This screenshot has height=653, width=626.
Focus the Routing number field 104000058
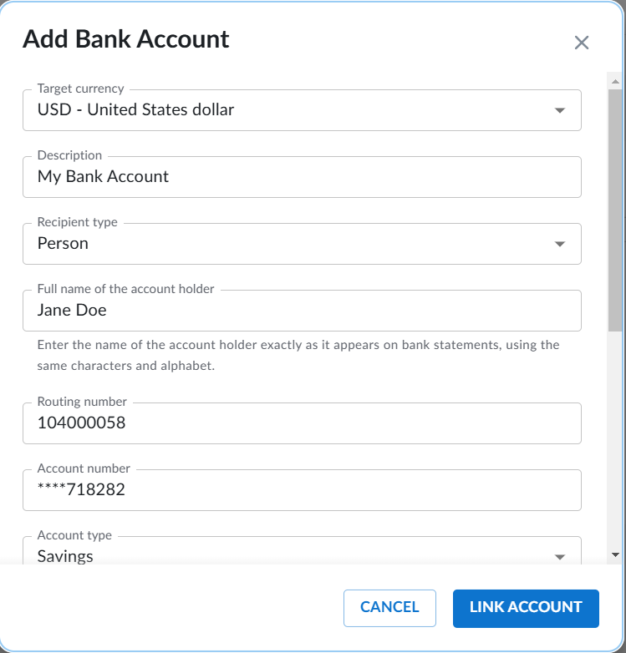tap(302, 423)
